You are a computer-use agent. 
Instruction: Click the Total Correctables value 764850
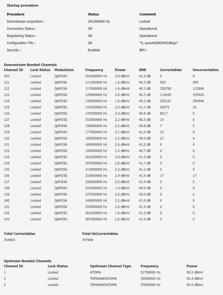pos(9,240)
